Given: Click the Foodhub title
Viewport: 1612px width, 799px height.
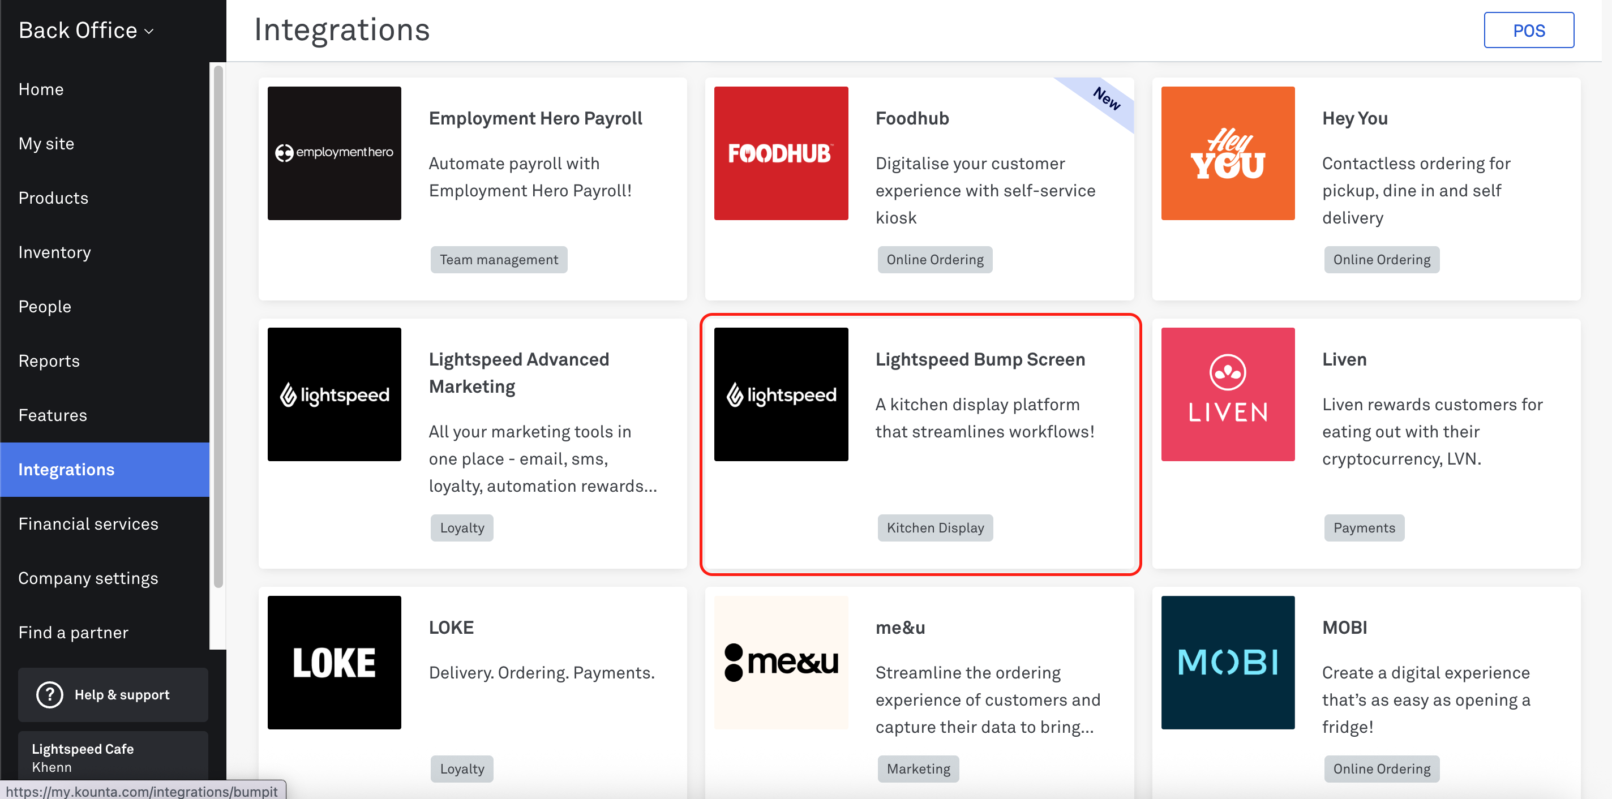Looking at the screenshot, I should pos(912,118).
